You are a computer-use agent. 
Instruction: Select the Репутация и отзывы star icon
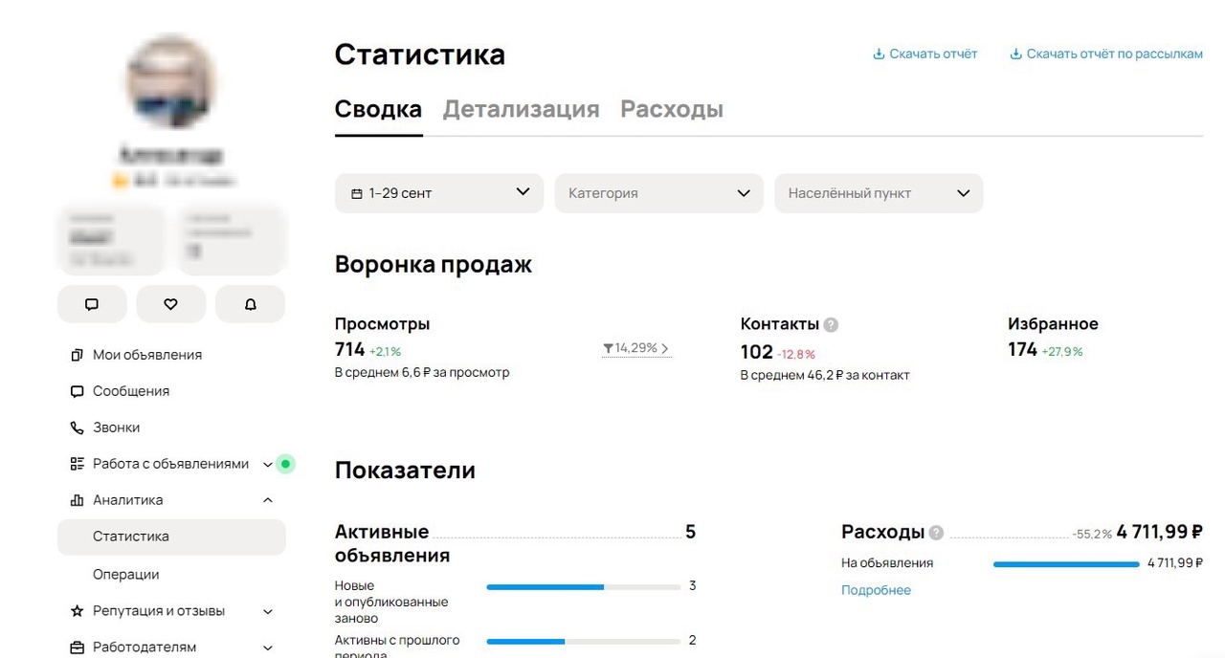point(77,611)
